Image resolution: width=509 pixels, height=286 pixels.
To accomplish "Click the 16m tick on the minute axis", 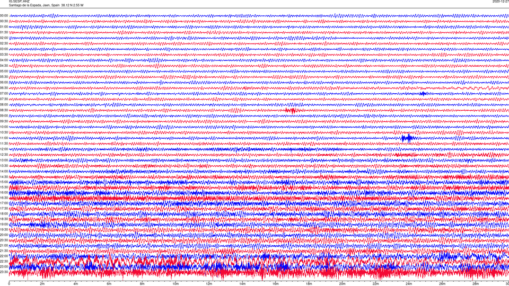I will (276, 284).
